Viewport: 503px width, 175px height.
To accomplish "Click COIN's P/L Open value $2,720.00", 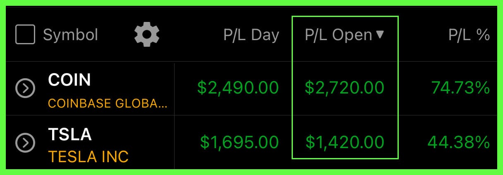I will [x=345, y=88].
